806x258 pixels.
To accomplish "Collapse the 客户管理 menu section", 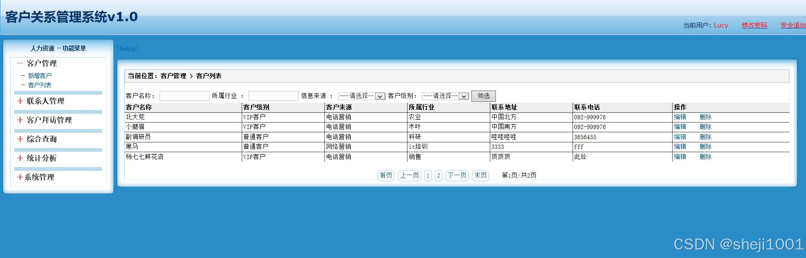I will [x=37, y=63].
